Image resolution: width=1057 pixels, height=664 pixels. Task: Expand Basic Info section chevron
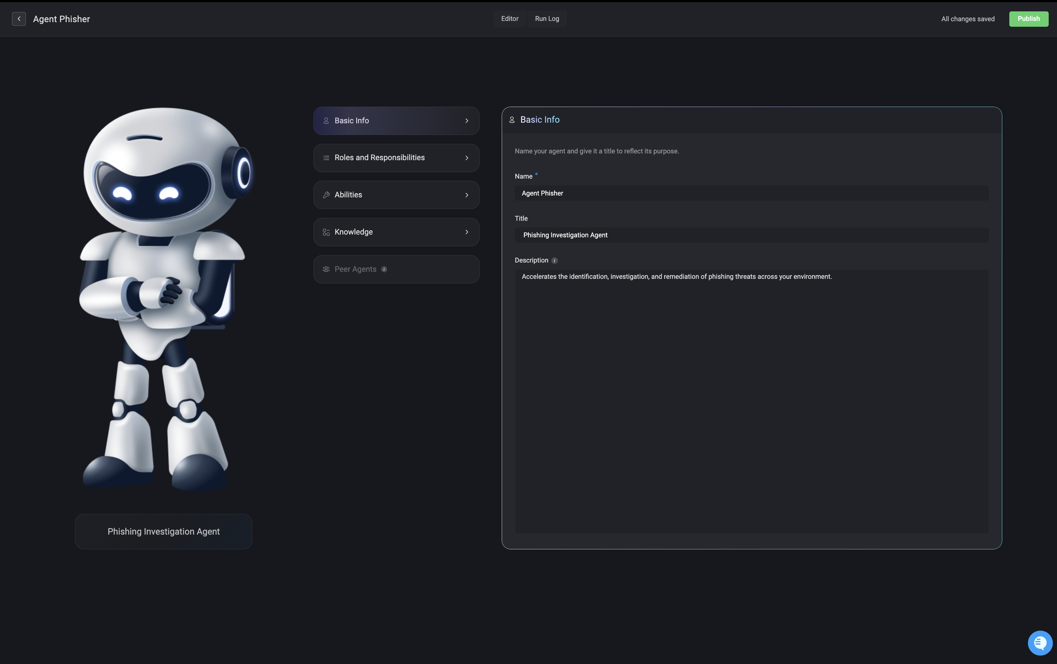[467, 121]
